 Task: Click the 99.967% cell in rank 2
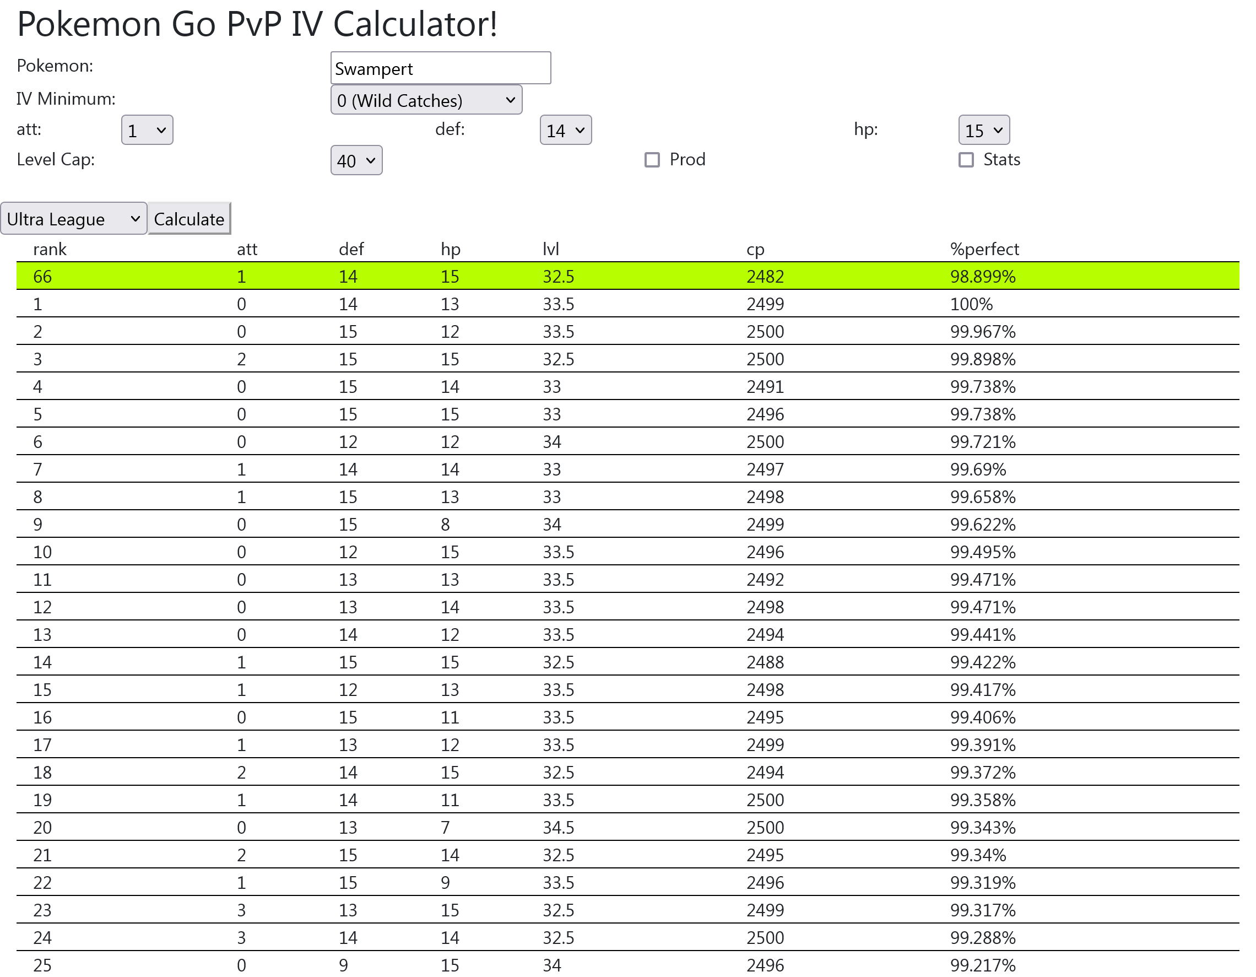(x=982, y=331)
